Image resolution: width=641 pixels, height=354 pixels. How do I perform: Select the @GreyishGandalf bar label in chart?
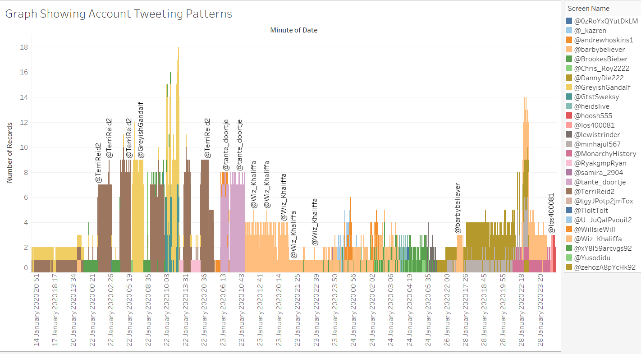[x=141, y=130]
